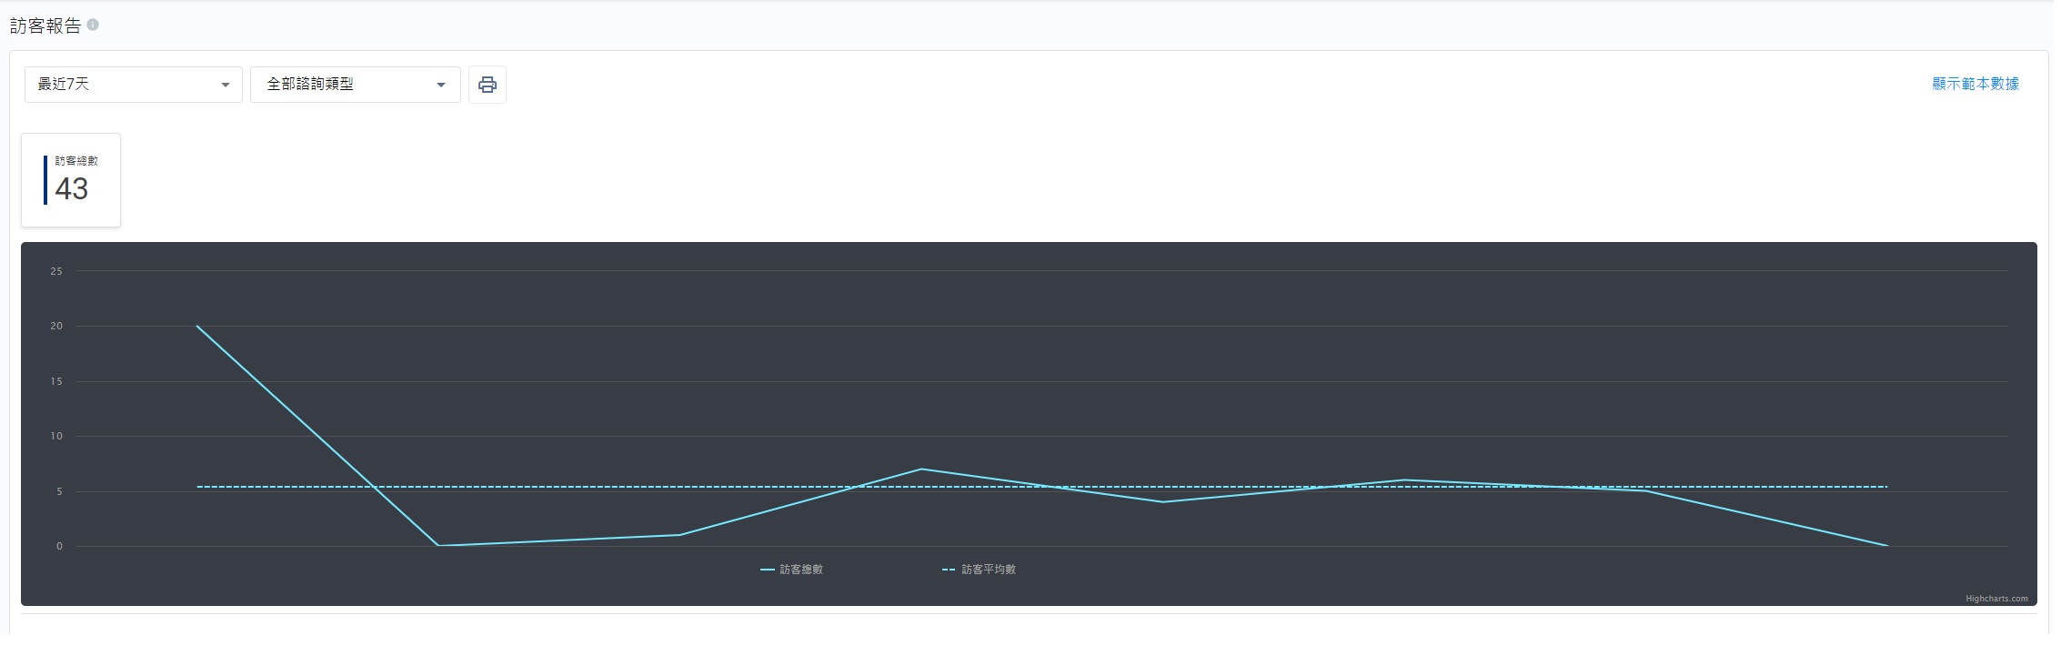The image size is (2061, 646).
Task: Click the chart data point at value 7
Action: coord(921,469)
